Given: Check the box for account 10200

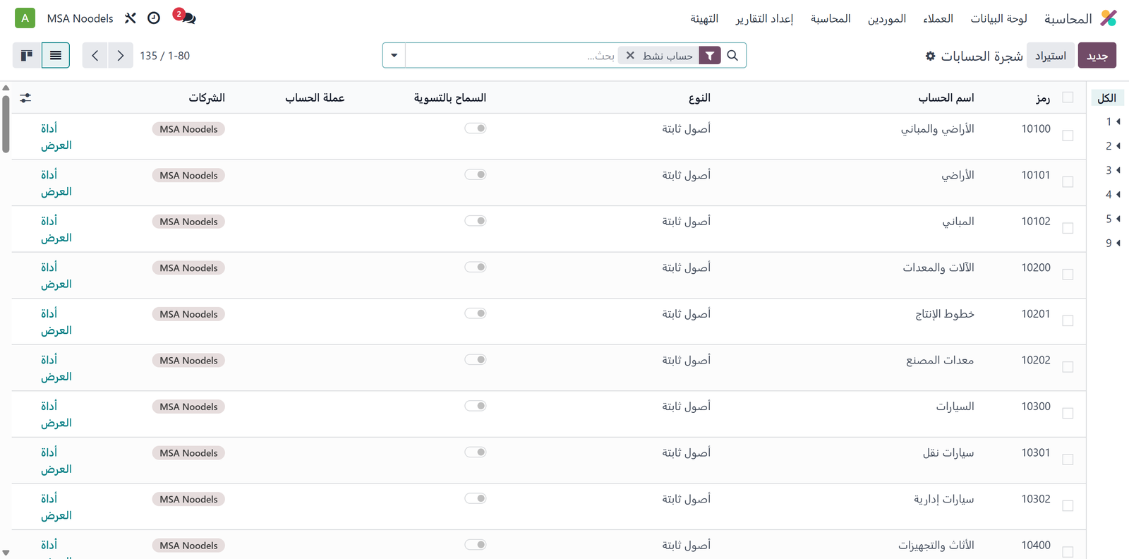Looking at the screenshot, I should point(1068,275).
